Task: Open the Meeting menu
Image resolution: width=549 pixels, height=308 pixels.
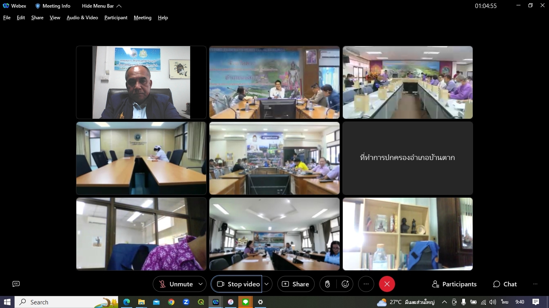Action: point(143,18)
